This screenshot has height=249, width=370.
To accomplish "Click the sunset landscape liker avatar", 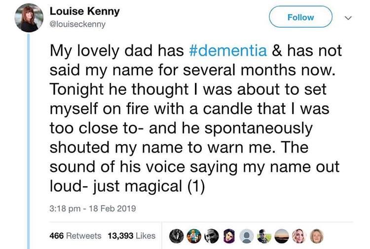I will (281, 236).
